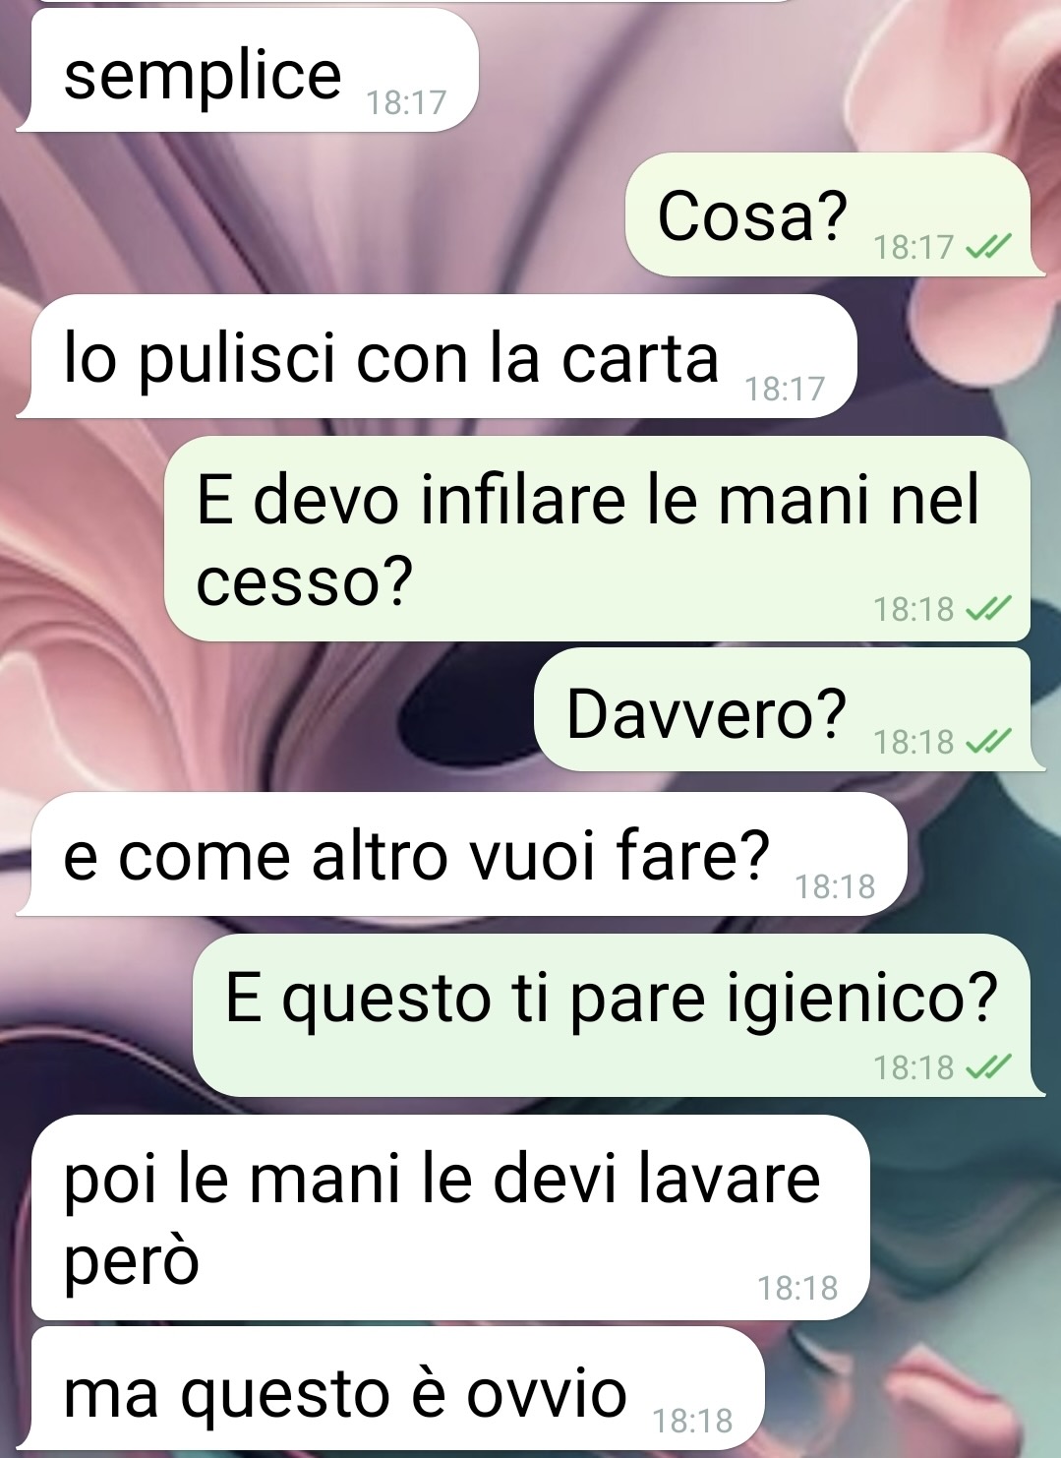1061x1458 pixels.
Task: Tap the double check mark beside 'Davvero?'
Action: tap(988, 741)
